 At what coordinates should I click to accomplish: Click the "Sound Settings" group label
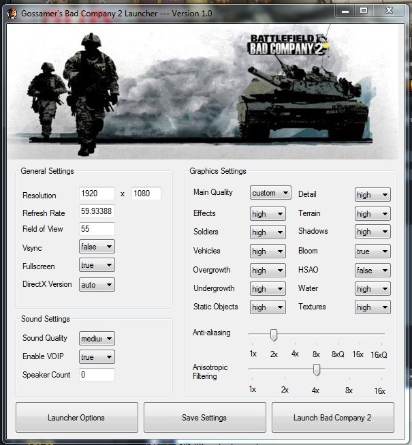tap(46, 319)
